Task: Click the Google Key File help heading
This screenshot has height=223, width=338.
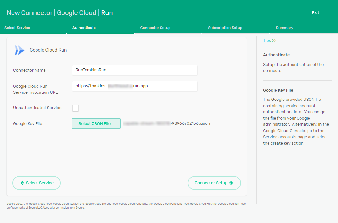Action: (278, 90)
